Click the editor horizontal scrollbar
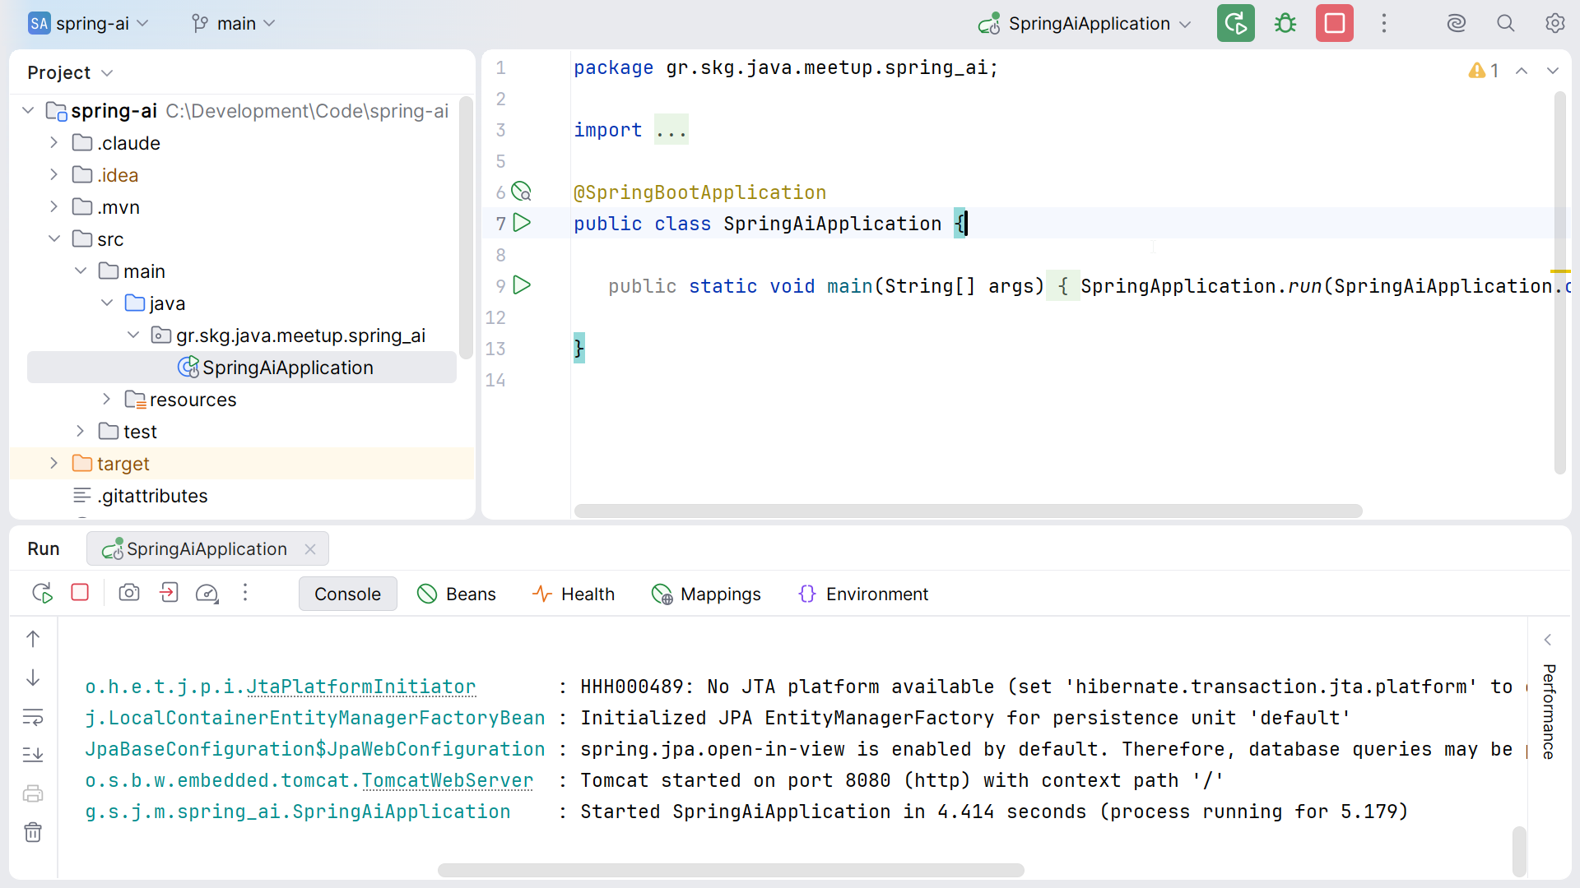The image size is (1580, 888). click(968, 511)
